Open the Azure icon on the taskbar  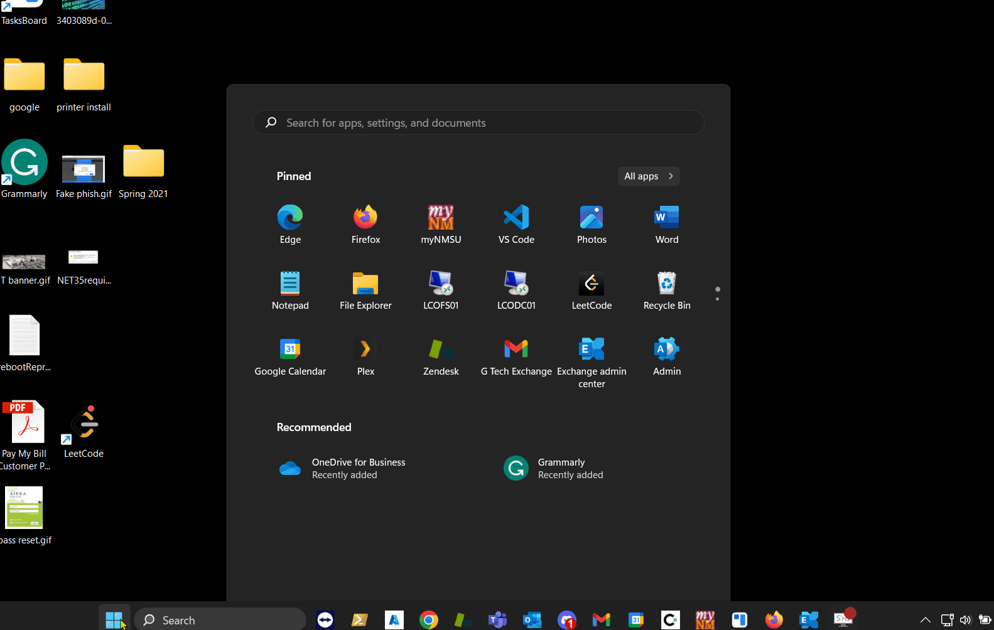[394, 620]
